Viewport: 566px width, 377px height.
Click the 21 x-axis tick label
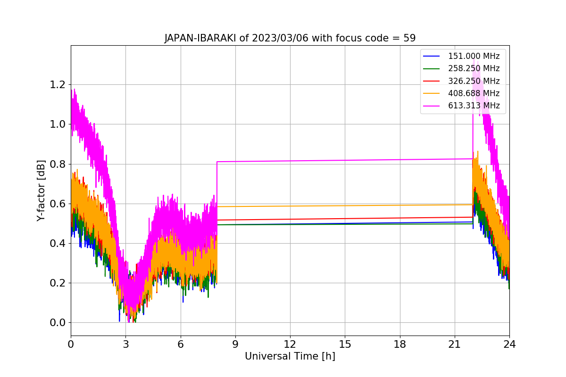pos(455,344)
